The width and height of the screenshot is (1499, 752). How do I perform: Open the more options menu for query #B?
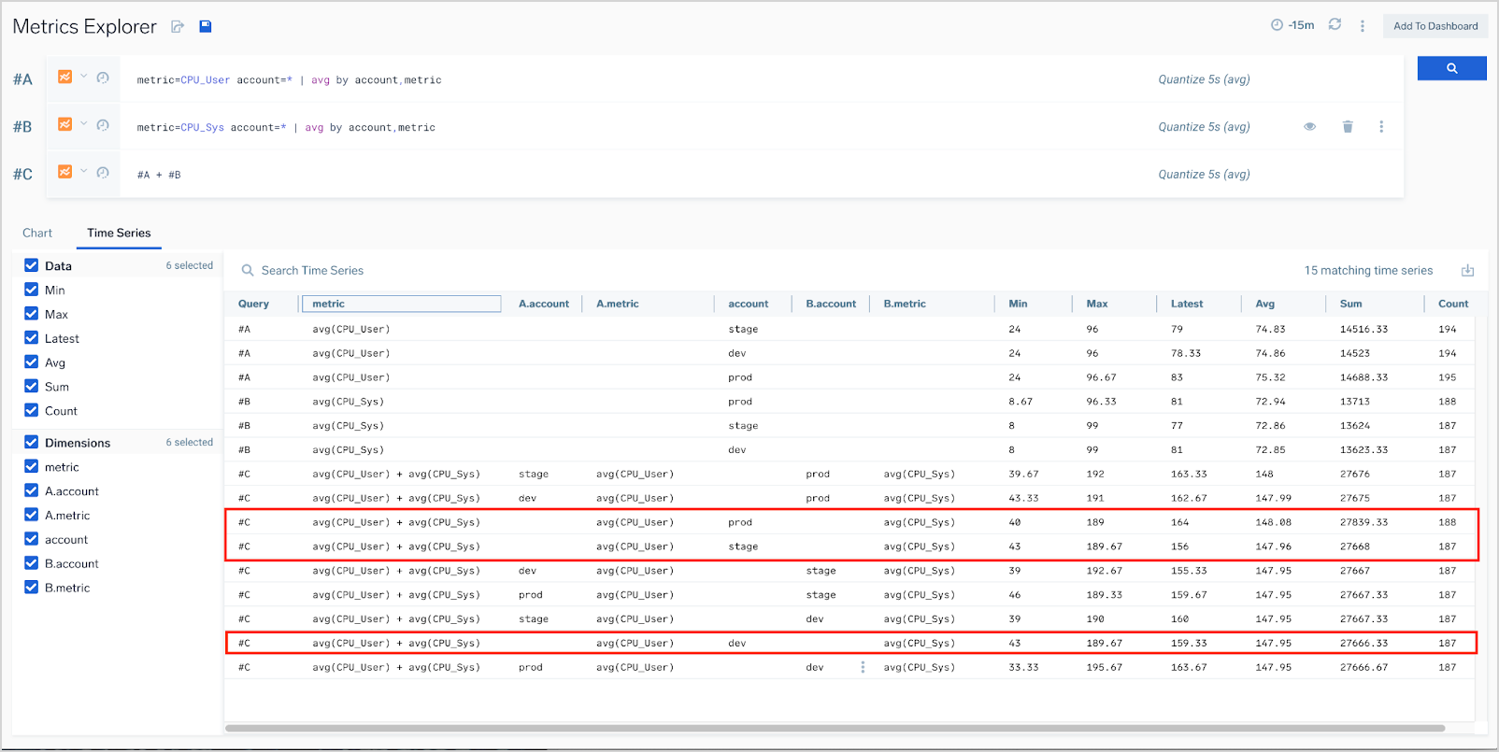tap(1381, 127)
